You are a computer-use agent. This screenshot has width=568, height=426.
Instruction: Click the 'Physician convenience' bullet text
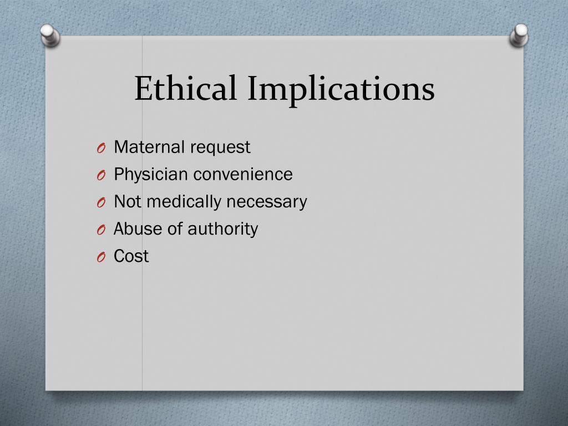click(x=203, y=174)
